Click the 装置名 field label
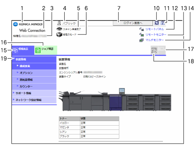The height and width of the screenshot is (149, 195). (x=62, y=64)
